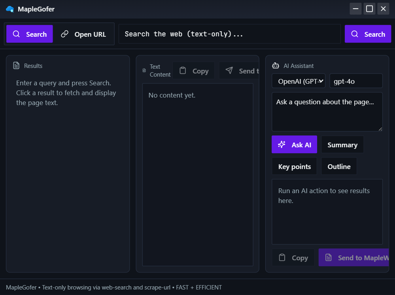Click the 'Run an AI action' results box
The image size is (395, 295).
pyautogui.click(x=327, y=212)
